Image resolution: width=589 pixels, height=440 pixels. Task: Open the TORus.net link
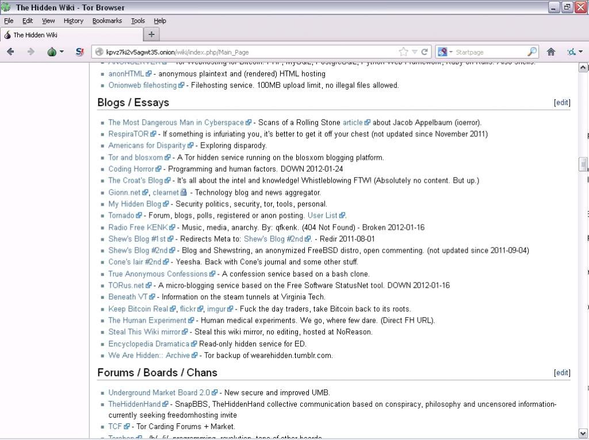coord(126,285)
